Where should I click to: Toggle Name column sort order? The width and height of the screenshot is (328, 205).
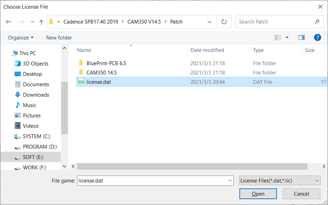pos(84,50)
